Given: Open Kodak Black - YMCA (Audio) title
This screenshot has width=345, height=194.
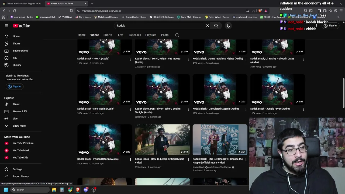Looking at the screenshot, I should 93,58.
